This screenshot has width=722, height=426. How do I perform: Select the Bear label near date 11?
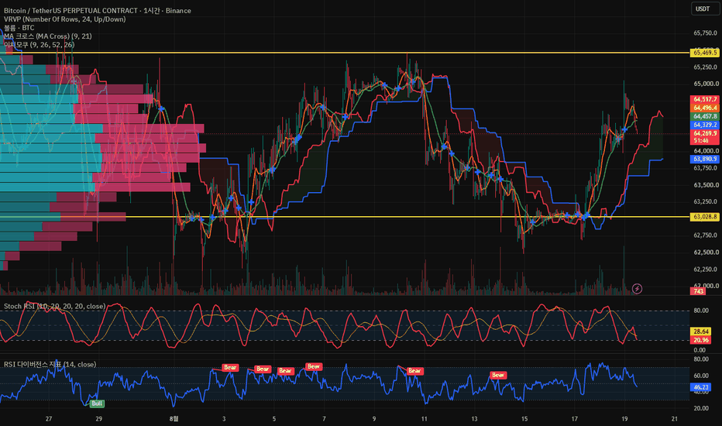click(x=414, y=371)
